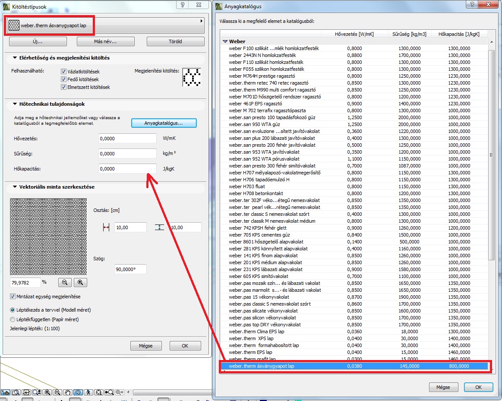Click the Hővezetés [W/mK] column header

tap(354, 34)
